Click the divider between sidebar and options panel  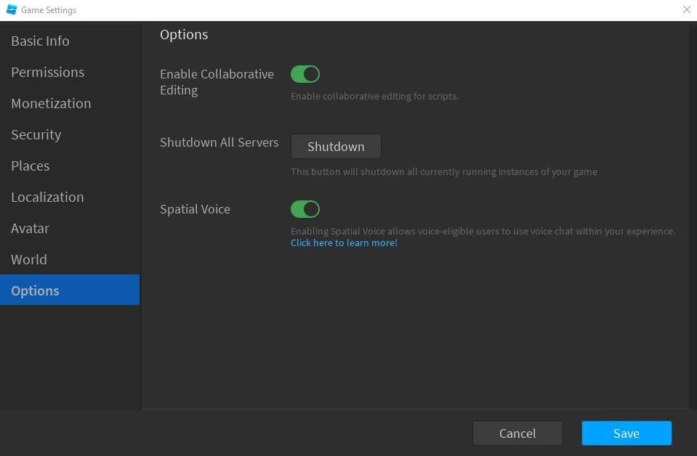[141, 218]
